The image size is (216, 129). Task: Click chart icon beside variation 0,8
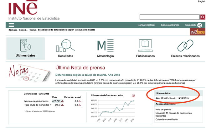[x=80, y=101]
